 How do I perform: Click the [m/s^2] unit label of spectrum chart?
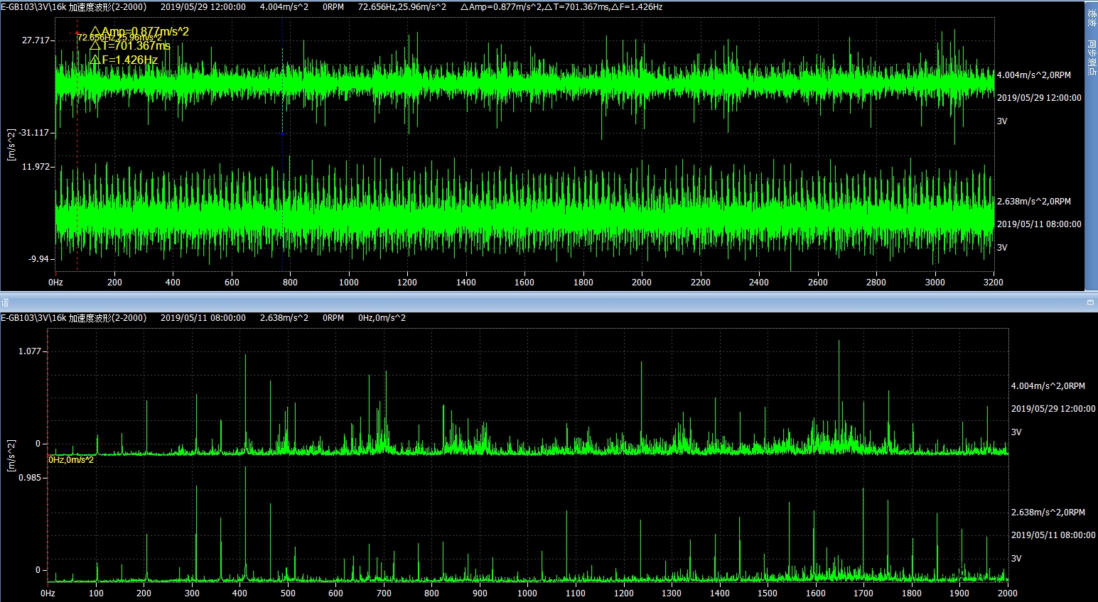coord(11,455)
